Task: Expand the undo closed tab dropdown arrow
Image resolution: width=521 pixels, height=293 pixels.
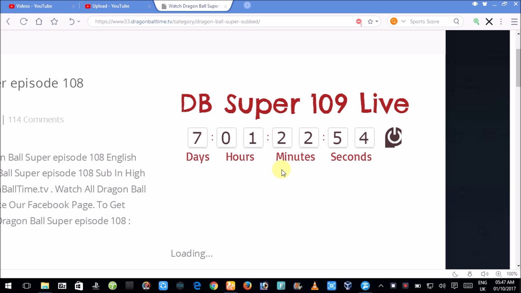Action: 79,22
